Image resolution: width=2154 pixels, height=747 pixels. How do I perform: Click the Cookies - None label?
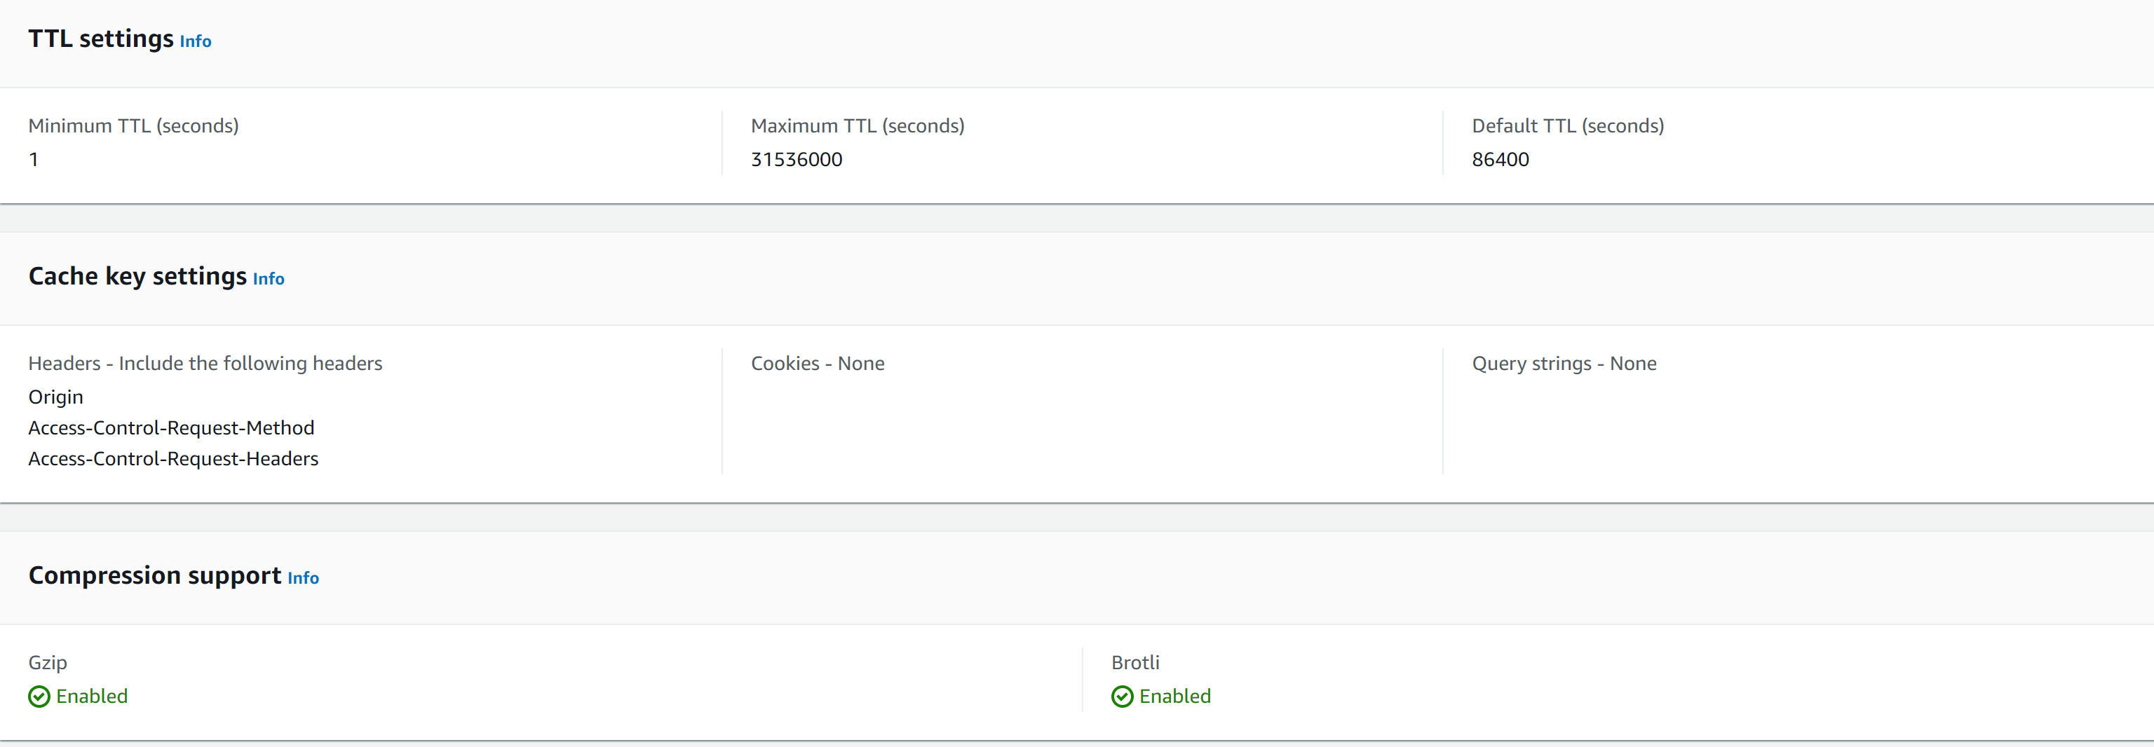(818, 362)
